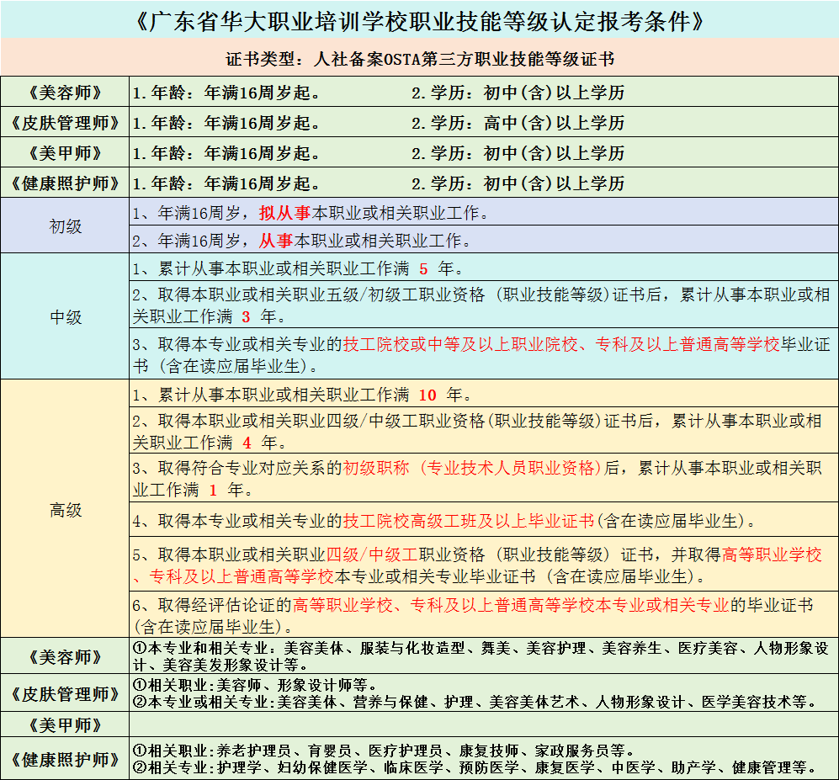The image size is (839, 780).
Task: Click red 初级职称 text in 高级 condition three
Action: pos(369,469)
